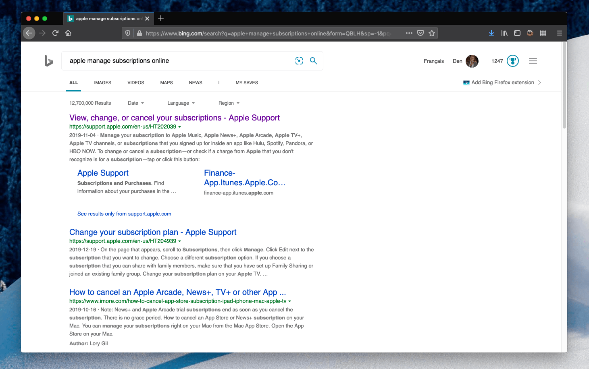Open Bing settings hamburger menu

coord(533,61)
